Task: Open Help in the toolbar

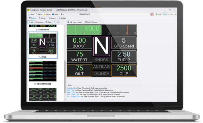Action: [x=158, y=14]
